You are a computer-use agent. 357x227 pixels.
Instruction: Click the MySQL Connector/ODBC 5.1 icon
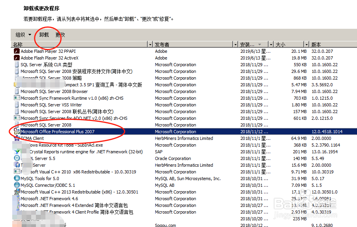pyautogui.click(x=17, y=185)
